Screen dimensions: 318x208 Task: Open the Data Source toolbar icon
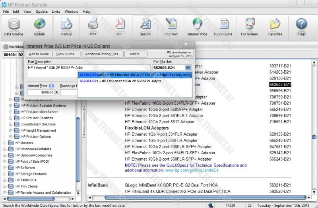[x=14, y=24]
